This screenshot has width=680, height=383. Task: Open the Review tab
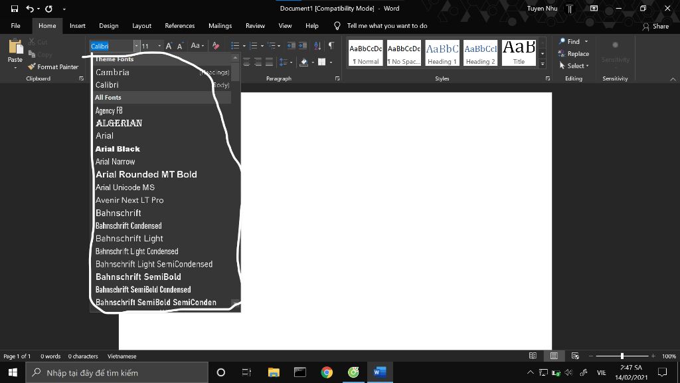pyautogui.click(x=255, y=26)
